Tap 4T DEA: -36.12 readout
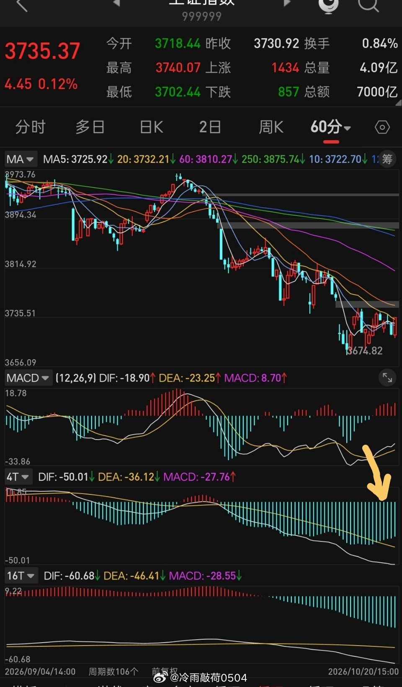The image size is (402, 687). tap(129, 477)
